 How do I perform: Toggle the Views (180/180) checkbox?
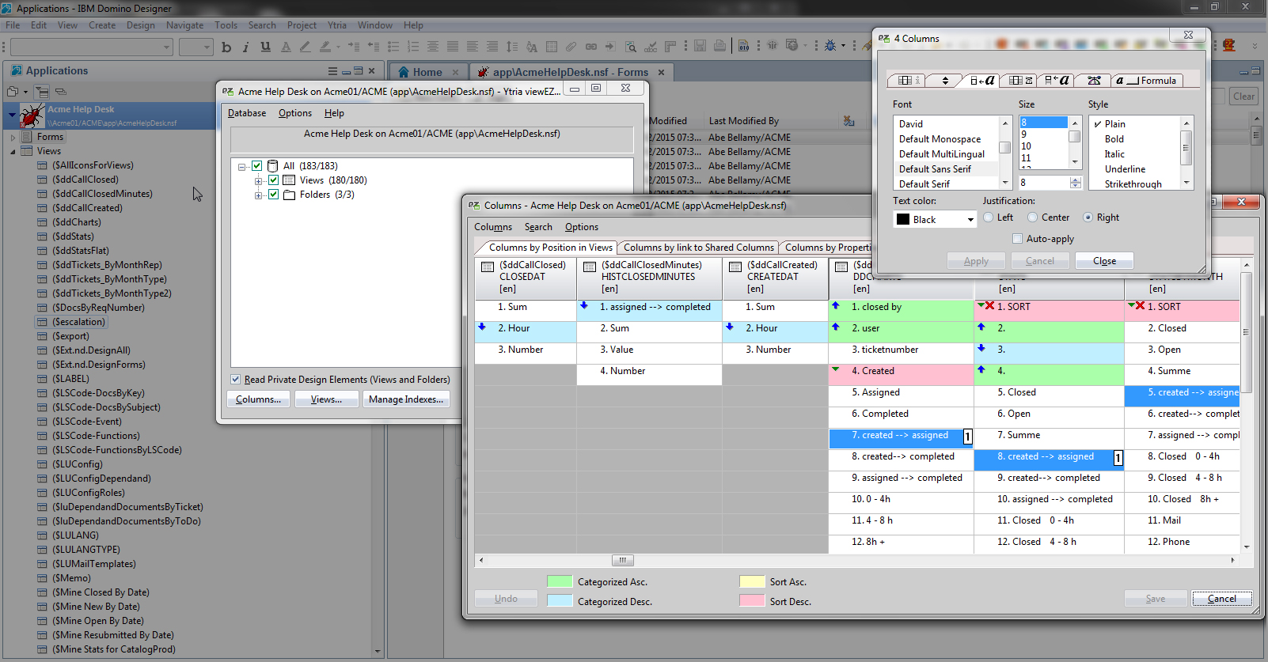(273, 180)
